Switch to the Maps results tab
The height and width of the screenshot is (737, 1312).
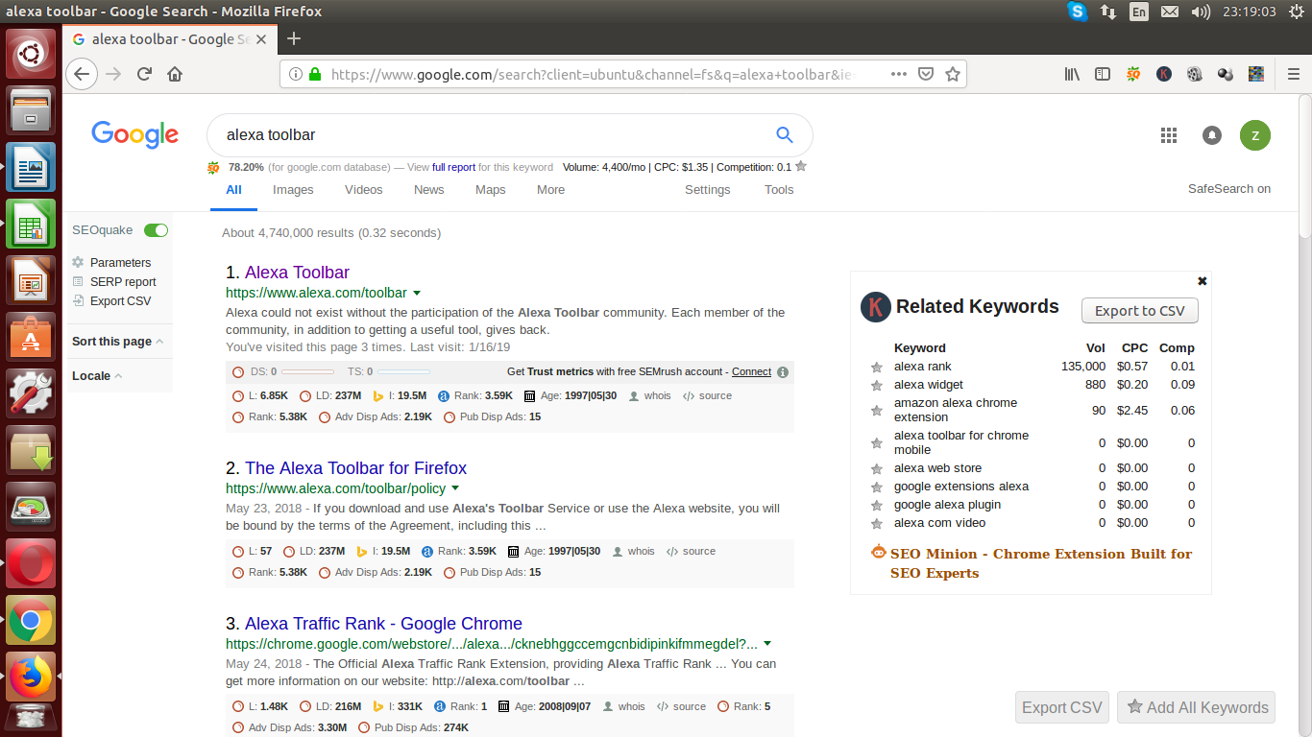pyautogui.click(x=491, y=190)
